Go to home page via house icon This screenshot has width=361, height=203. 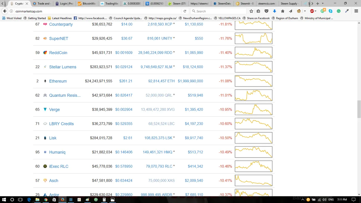[x=283, y=11]
